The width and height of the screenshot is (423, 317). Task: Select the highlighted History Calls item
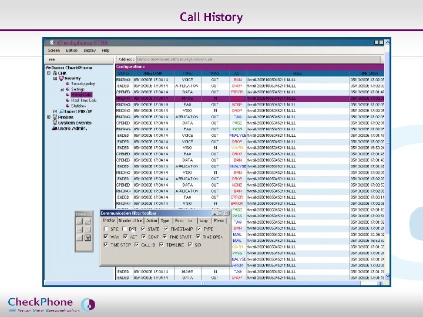click(82, 95)
